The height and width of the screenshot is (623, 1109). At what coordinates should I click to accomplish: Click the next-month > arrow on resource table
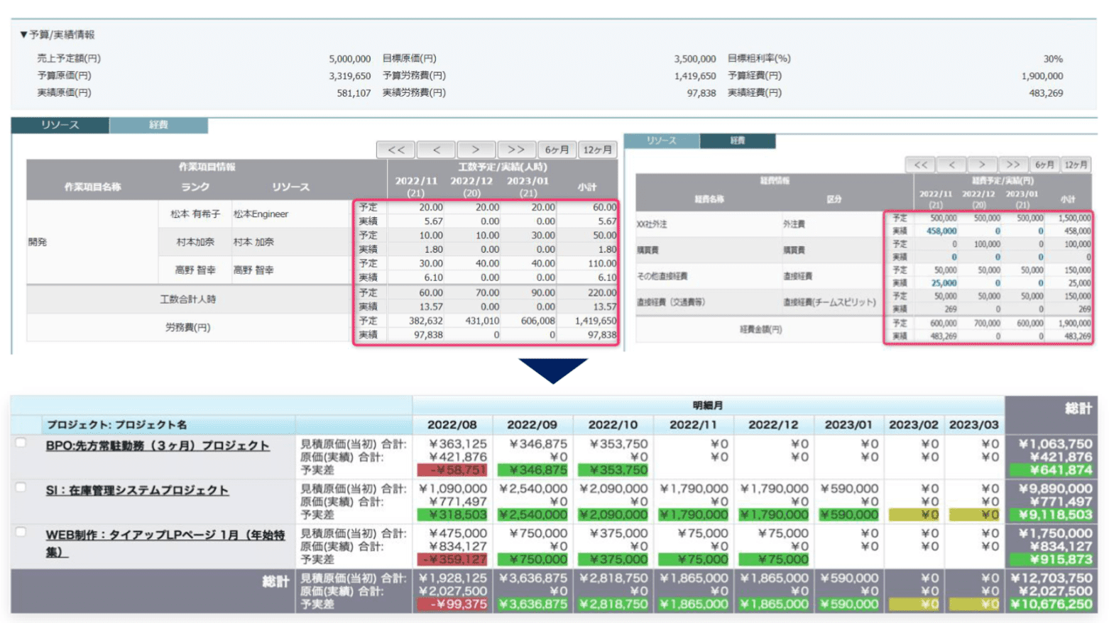click(477, 150)
